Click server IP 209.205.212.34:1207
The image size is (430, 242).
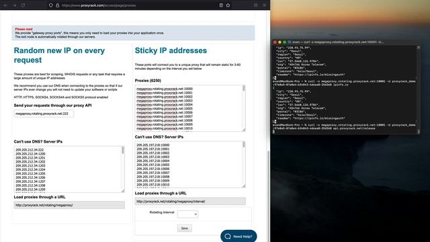(x=30, y=182)
